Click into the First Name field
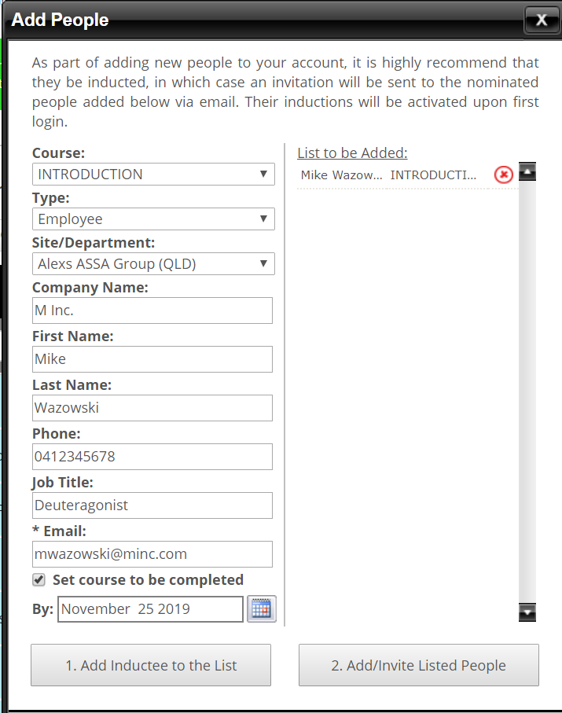562x713 pixels. [x=152, y=359]
